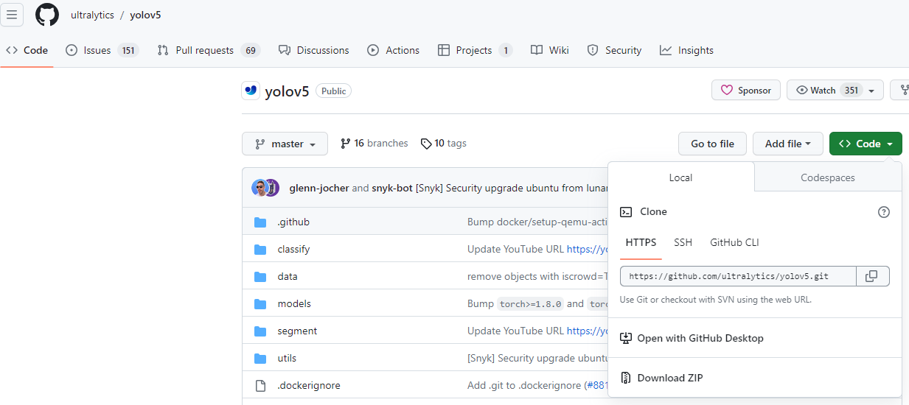Open the models folder
The width and height of the screenshot is (909, 405).
click(294, 303)
